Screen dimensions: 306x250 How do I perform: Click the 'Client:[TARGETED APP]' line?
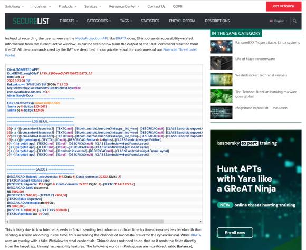click(23, 69)
